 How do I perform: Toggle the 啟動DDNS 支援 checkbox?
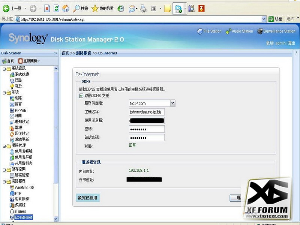(81, 96)
